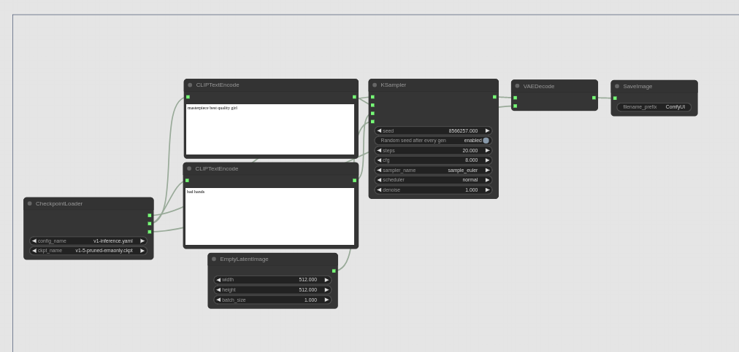
Task: Collapse the CheckpointLoader node via its title dot
Action: coord(30,203)
